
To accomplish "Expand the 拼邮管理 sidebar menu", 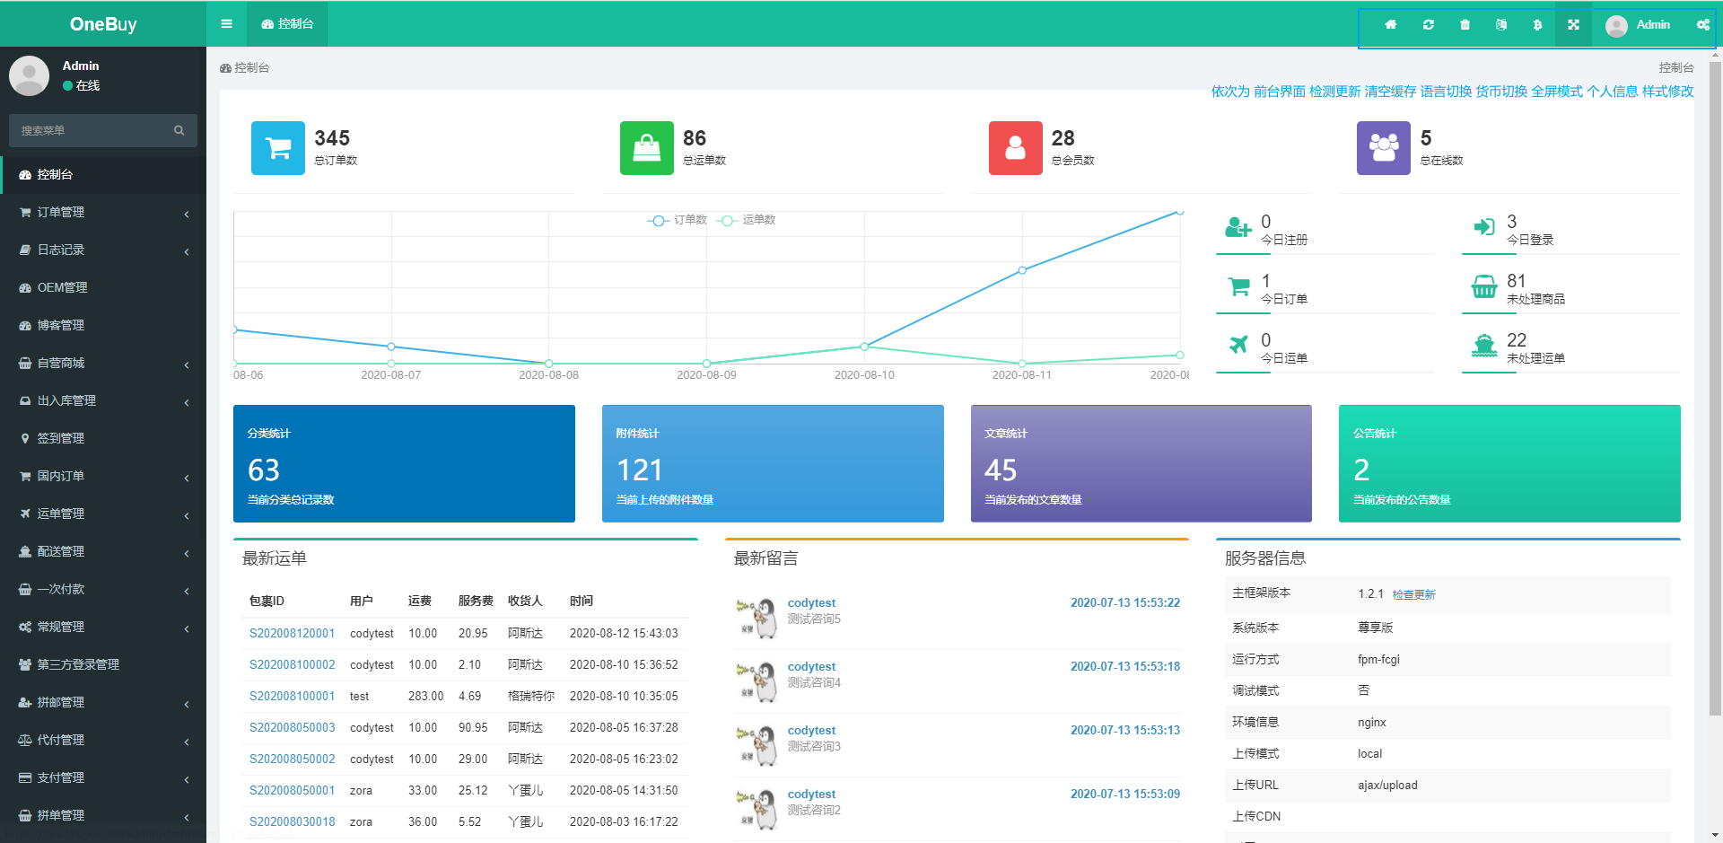I will point(103,703).
